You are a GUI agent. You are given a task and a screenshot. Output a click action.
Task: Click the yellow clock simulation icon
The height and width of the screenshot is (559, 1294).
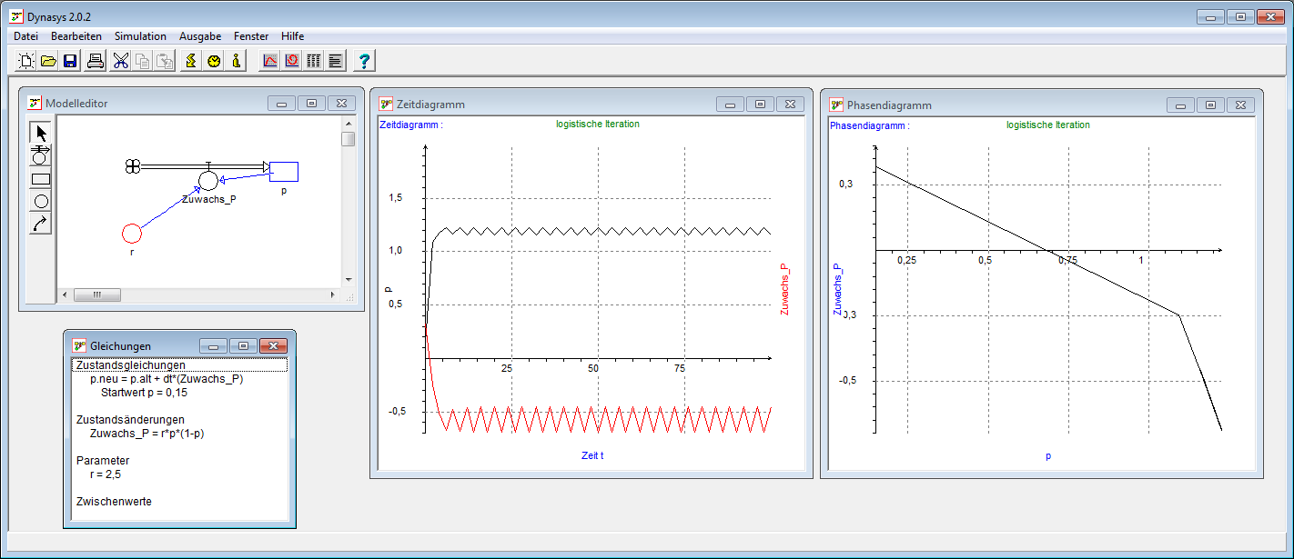(x=214, y=61)
